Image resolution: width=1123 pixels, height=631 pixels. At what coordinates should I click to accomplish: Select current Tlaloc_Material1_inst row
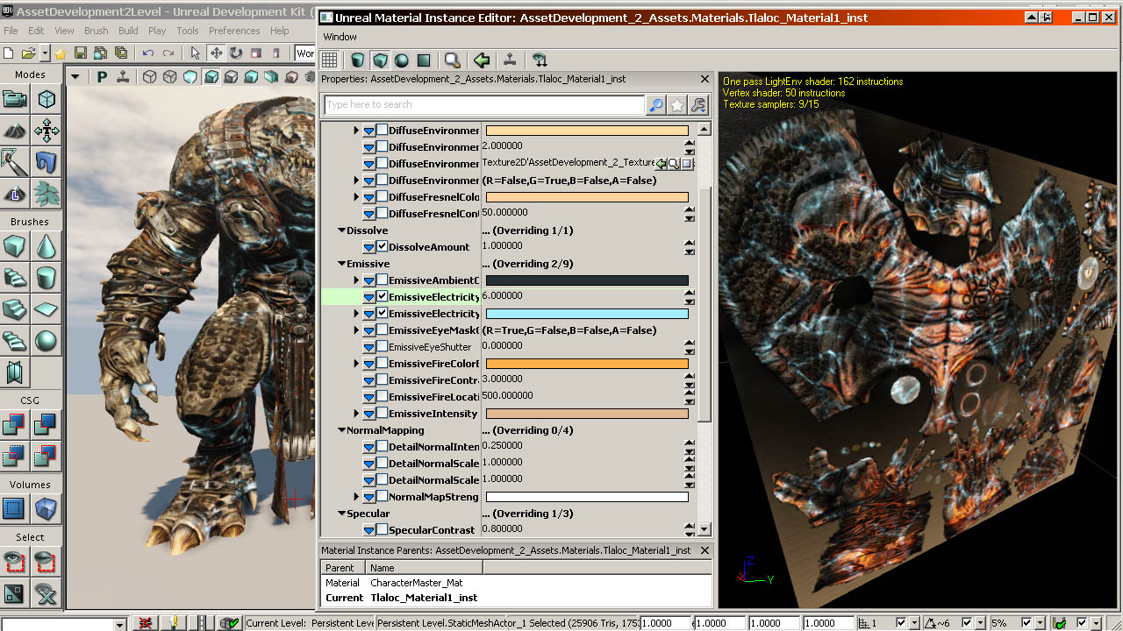pyautogui.click(x=517, y=598)
